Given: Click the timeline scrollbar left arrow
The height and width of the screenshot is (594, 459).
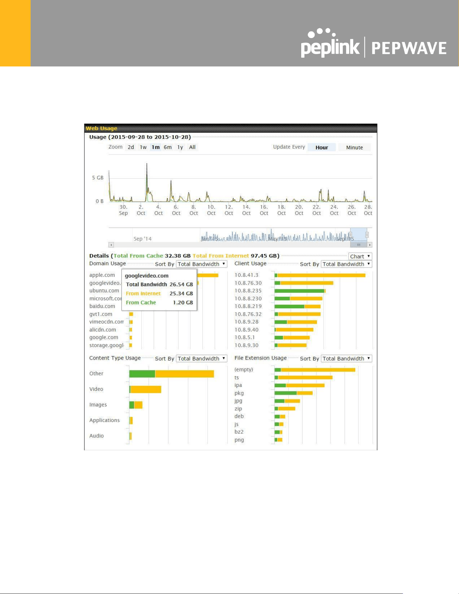Looking at the screenshot, I should tap(111, 245).
